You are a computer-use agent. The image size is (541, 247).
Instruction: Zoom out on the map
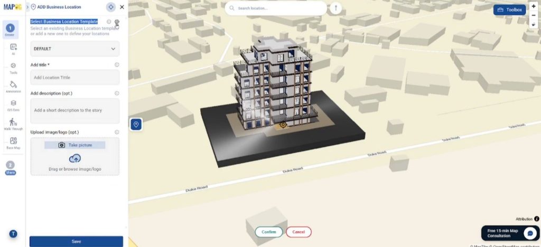pyautogui.click(x=534, y=15)
